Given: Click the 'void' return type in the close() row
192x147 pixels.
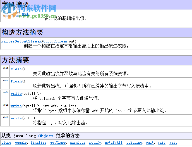Looking at the screenshot, I should click(x=6, y=68).
